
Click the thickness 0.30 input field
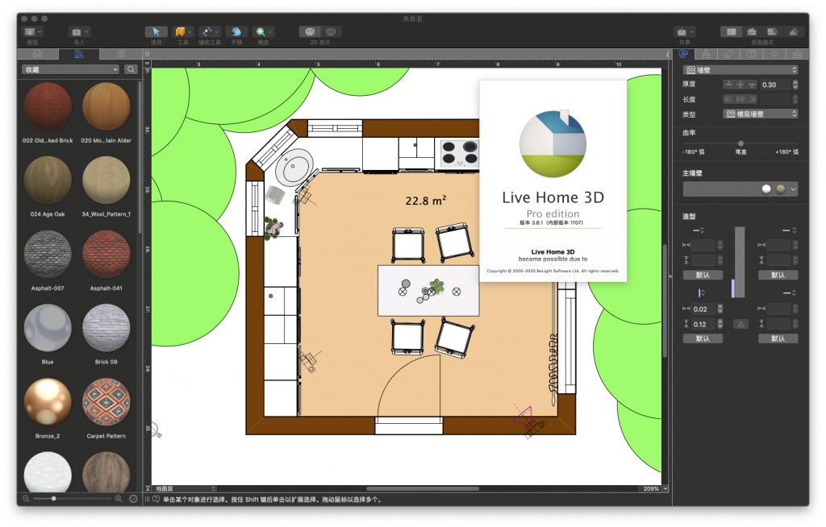(774, 85)
